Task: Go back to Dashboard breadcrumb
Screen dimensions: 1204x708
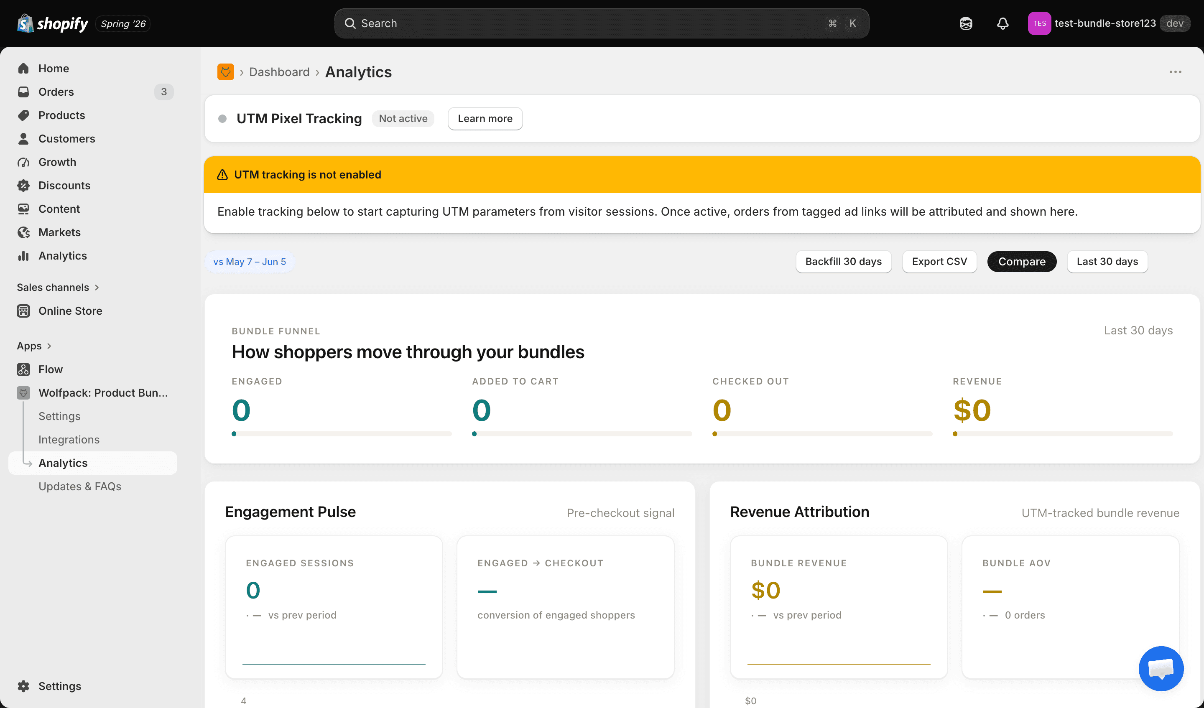Action: (280, 71)
